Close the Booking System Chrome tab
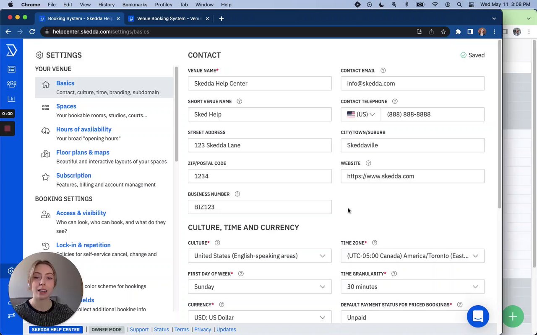This screenshot has height=335, width=537. 118,18
